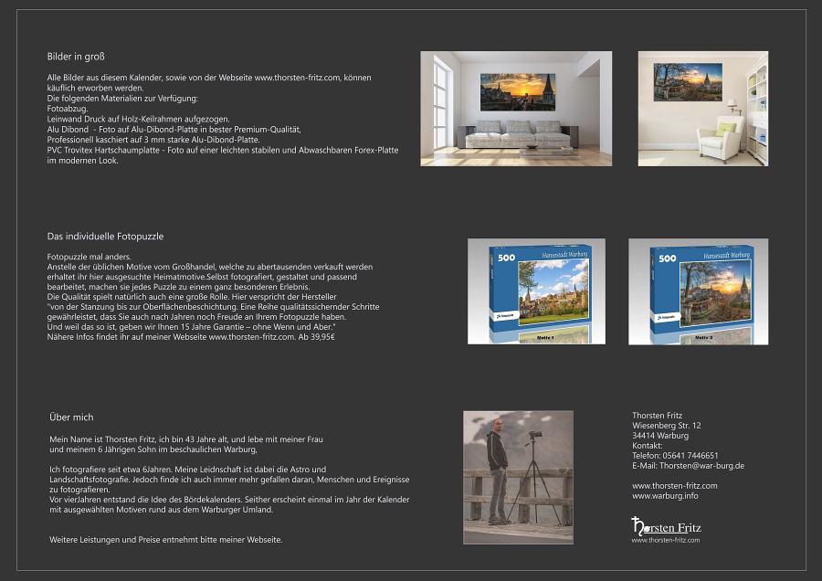Click the '500' label on sunset puzzle box
This screenshot has height=581, width=822.
pyautogui.click(x=668, y=258)
